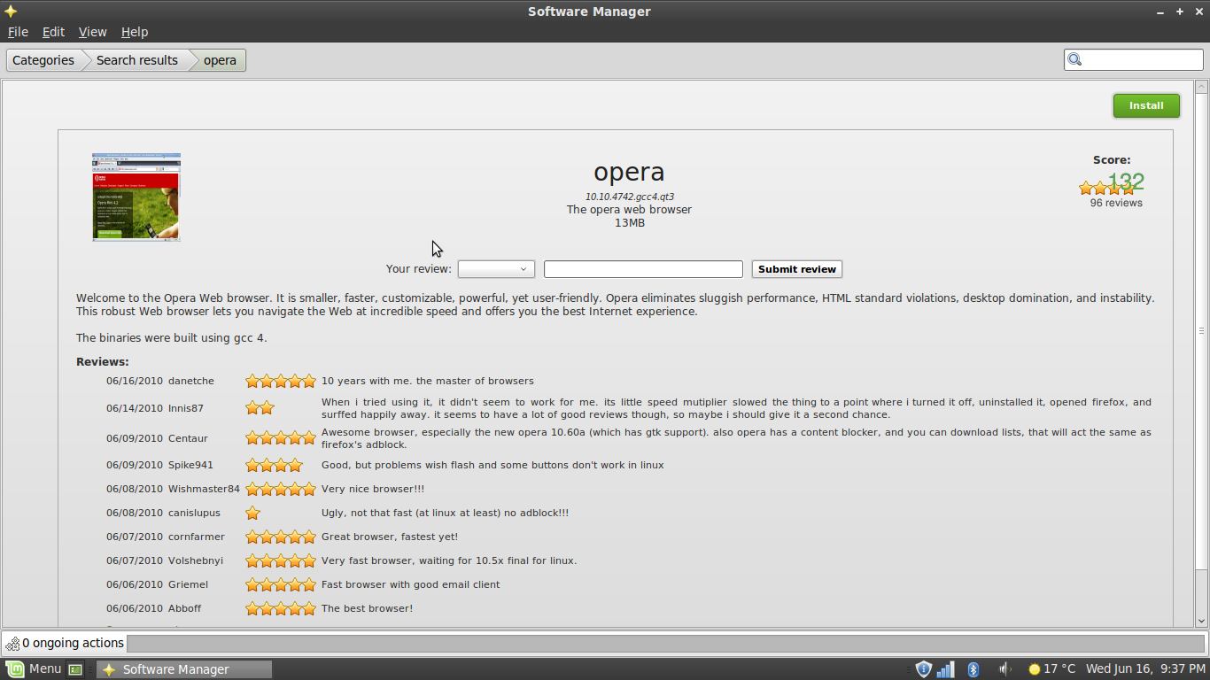Click cornfarmer's five-star rating
The image size is (1210, 680).
point(281,537)
